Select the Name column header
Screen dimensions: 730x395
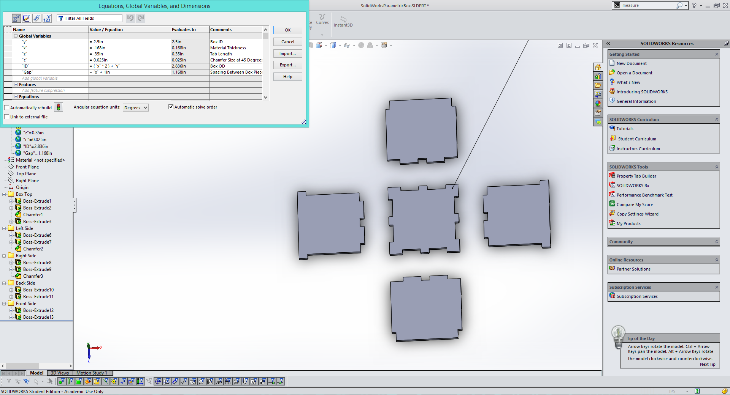(x=50, y=30)
